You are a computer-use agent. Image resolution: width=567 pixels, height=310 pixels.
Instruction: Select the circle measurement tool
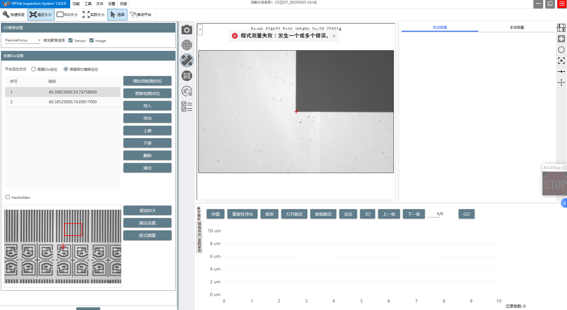561,50
